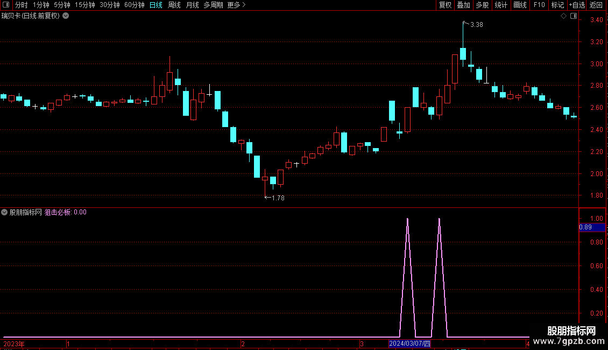Screen dimensions: 608x350
Task: Select the 30分钟 period
Action: click(110, 5)
